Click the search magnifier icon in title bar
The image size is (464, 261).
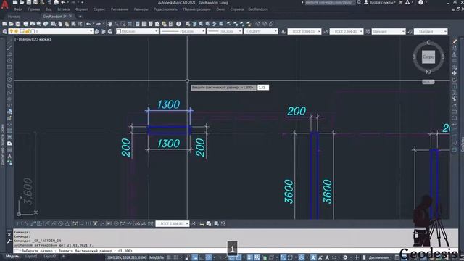[359, 2]
